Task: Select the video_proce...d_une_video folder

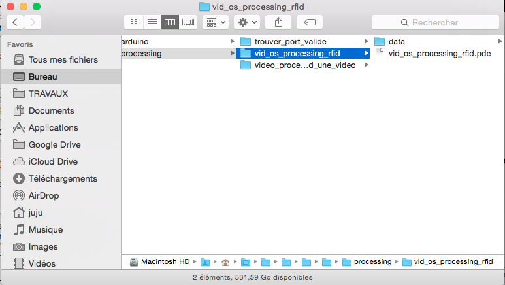Action: (304, 65)
